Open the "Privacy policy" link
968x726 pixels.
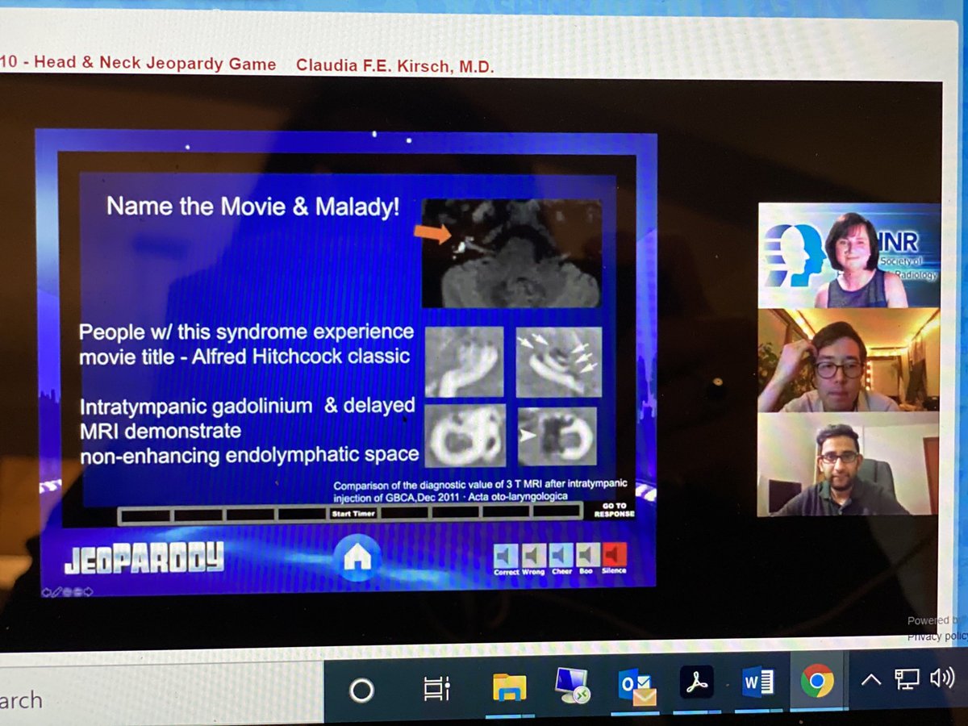click(x=938, y=636)
